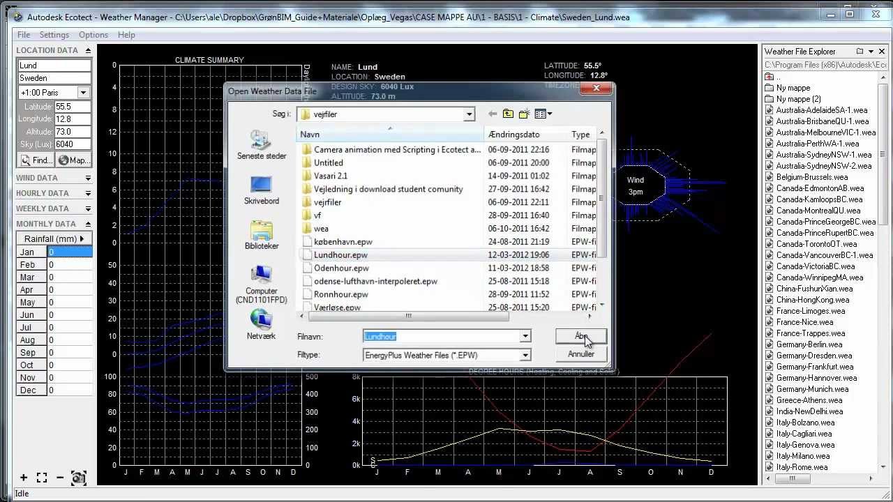The image size is (893, 502).
Task: Select France-Nice.wea in Weather File Explorer
Action: tap(804, 322)
